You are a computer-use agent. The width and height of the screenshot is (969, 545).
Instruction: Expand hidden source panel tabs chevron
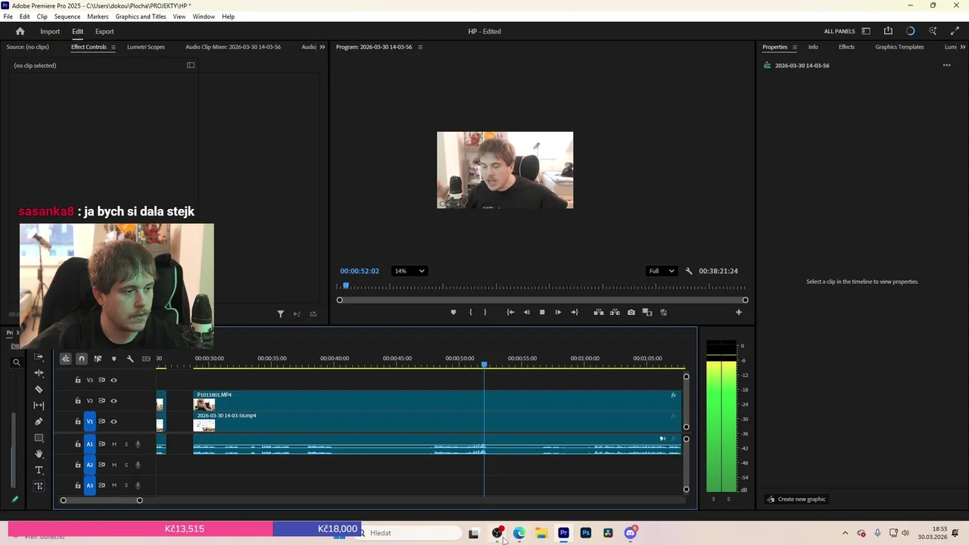tap(322, 47)
